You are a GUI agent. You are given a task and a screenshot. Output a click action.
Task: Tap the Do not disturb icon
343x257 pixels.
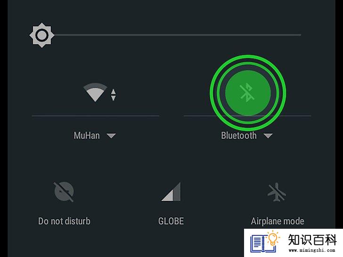pyautogui.click(x=64, y=192)
